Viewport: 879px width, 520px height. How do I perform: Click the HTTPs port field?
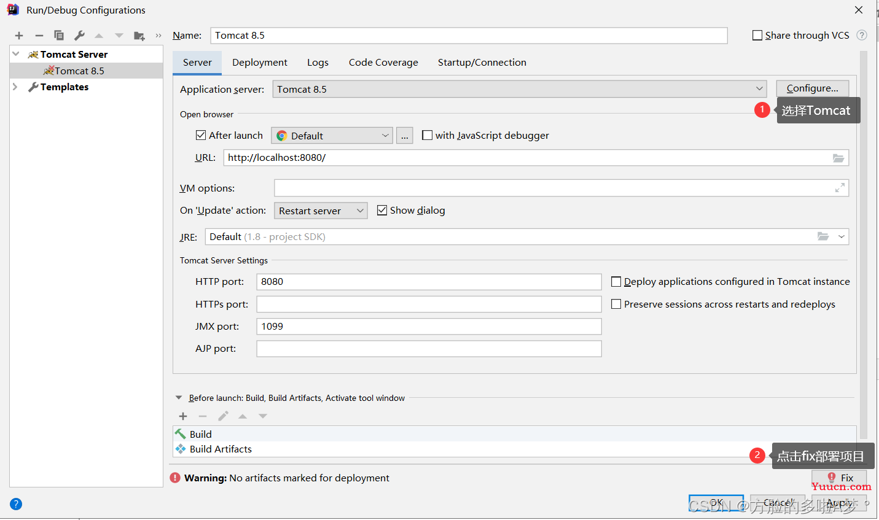pyautogui.click(x=429, y=304)
